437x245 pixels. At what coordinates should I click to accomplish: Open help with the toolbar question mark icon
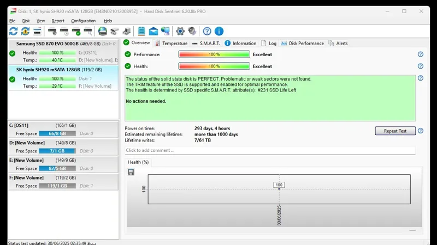click(207, 32)
